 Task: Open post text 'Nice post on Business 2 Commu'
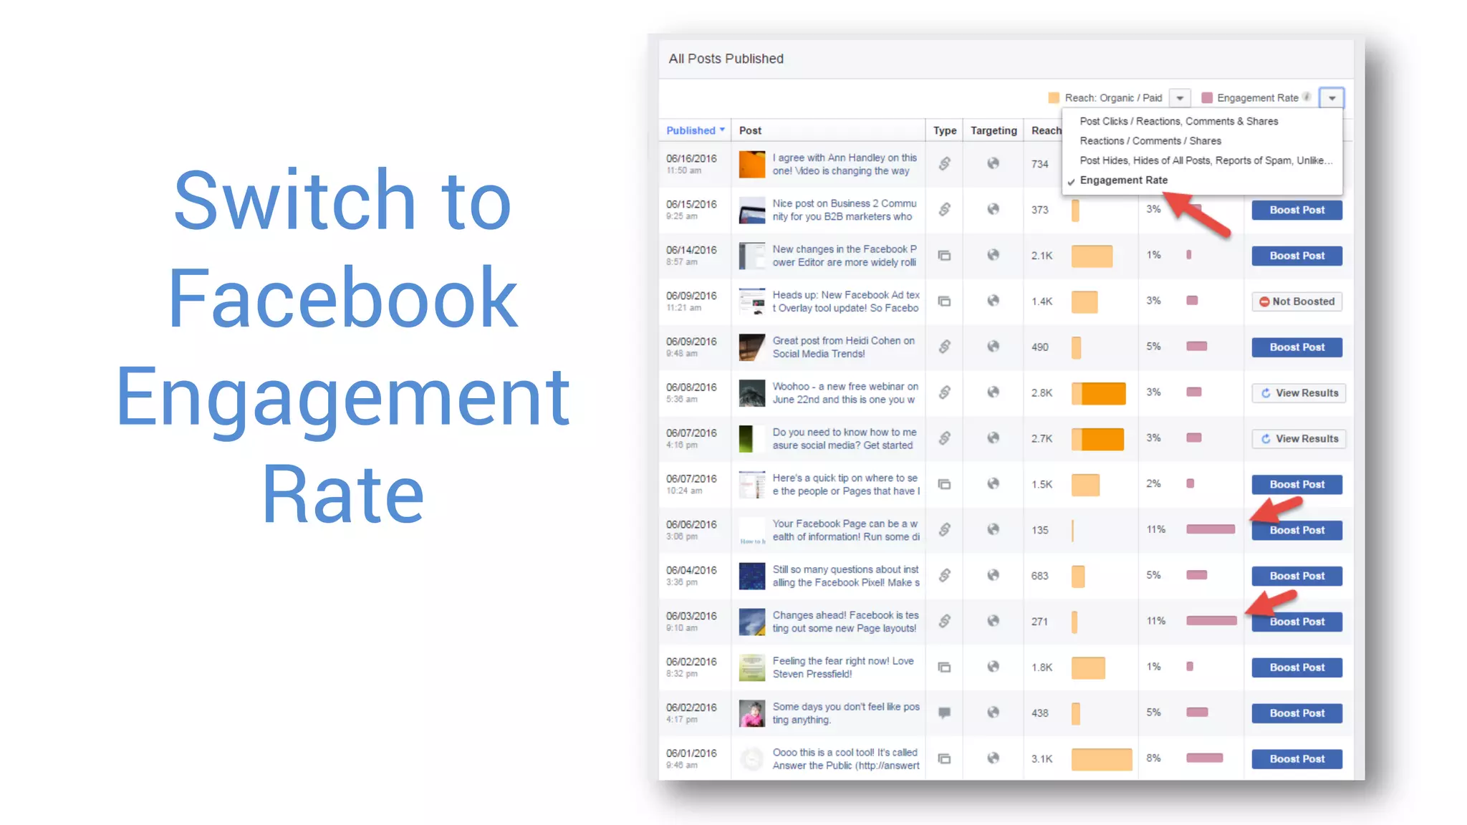845,204
